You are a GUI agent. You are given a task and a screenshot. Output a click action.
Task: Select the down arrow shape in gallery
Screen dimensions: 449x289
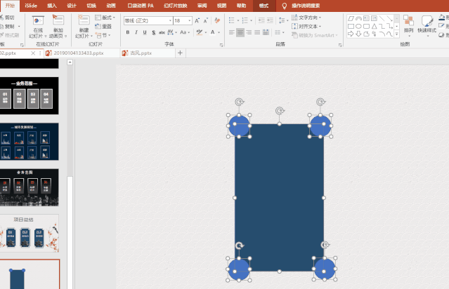(x=358, y=34)
